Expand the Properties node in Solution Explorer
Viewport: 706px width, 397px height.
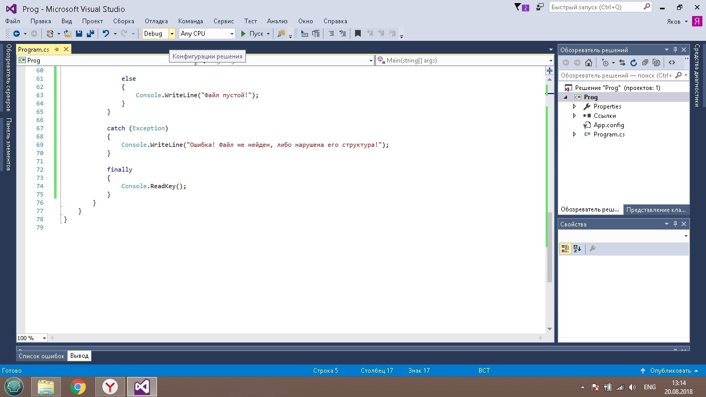click(x=574, y=106)
